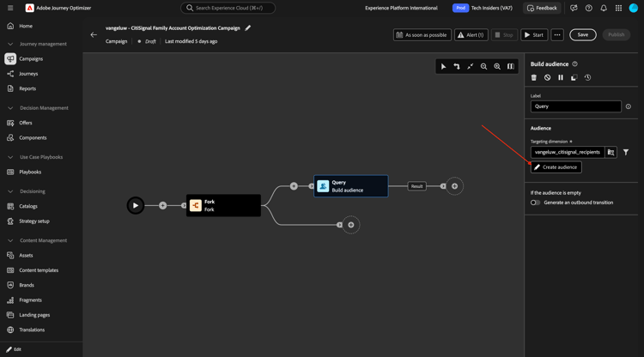This screenshot has width=644, height=357.
Task: Open Translations in sidebar
Action: (x=32, y=330)
